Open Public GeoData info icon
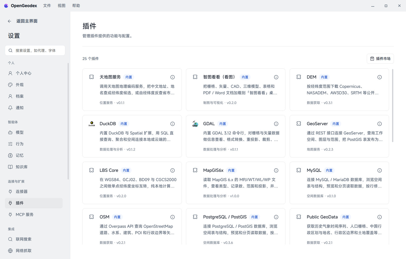The width and height of the screenshot is (406, 259). click(380, 217)
